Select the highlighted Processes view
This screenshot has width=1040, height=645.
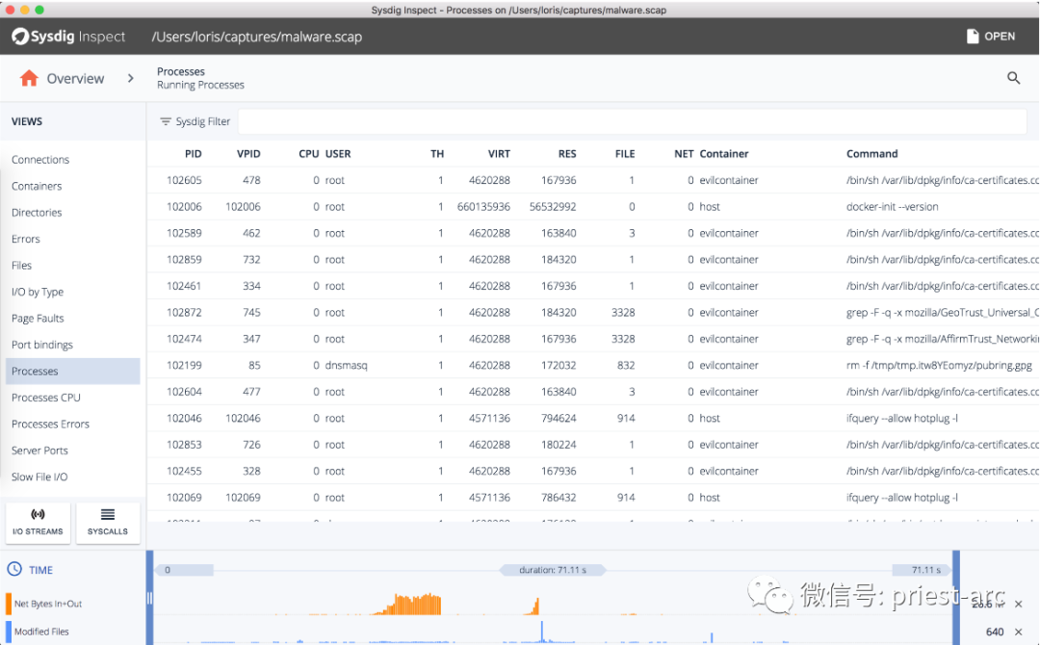tap(73, 372)
